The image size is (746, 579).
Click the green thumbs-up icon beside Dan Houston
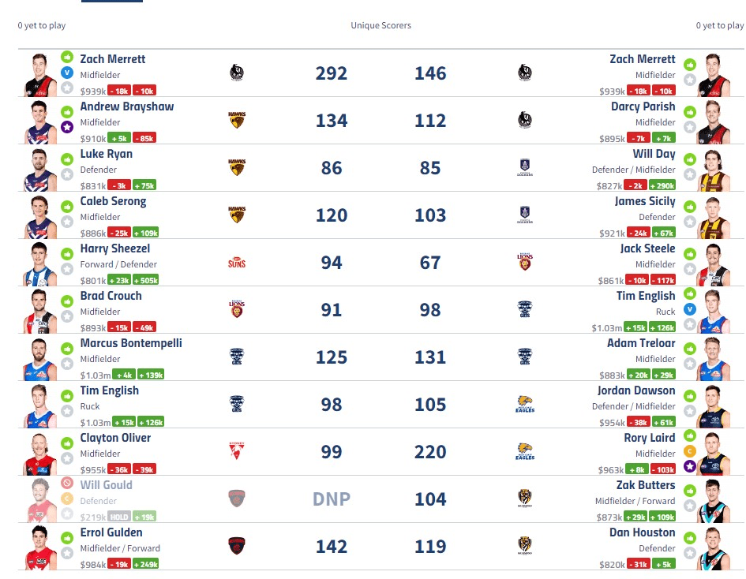(689, 537)
